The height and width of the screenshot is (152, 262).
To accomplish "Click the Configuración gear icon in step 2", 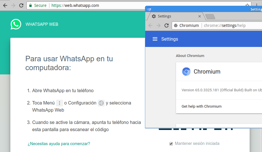I will click(101, 103).
